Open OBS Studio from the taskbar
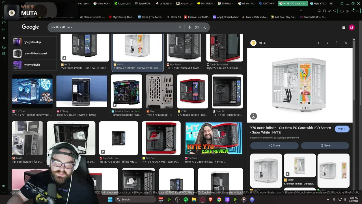 tap(177, 199)
